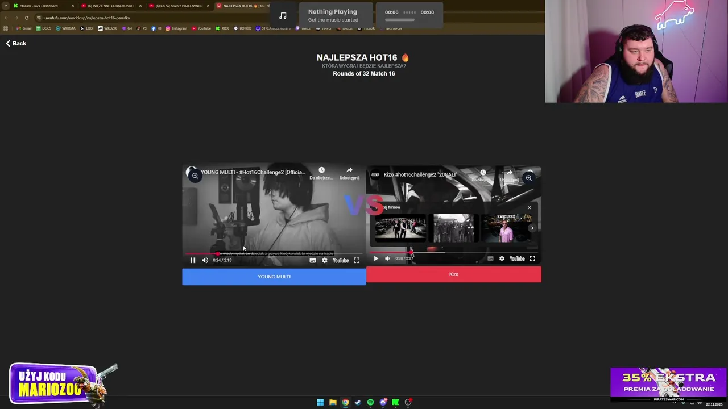Open YouTube logo on YOUNG MULTI player
728x409 pixels.
(x=341, y=260)
